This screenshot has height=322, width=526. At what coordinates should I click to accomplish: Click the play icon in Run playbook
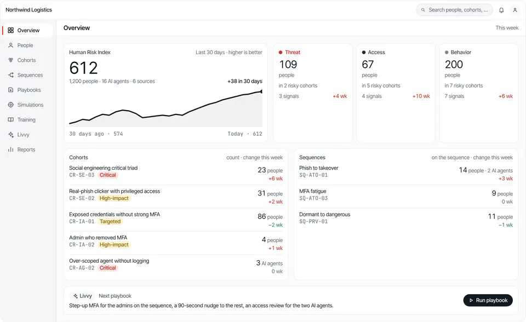point(471,301)
